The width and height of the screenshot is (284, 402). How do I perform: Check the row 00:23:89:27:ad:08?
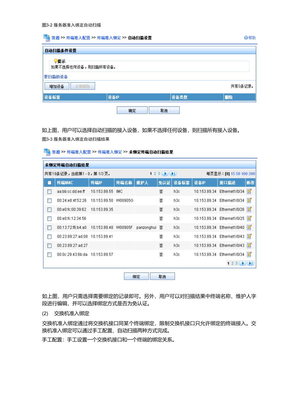[x=49, y=237]
